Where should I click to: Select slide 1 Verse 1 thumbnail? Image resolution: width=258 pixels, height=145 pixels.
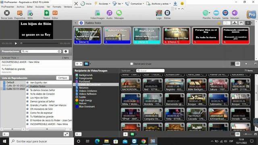click(x=87, y=35)
